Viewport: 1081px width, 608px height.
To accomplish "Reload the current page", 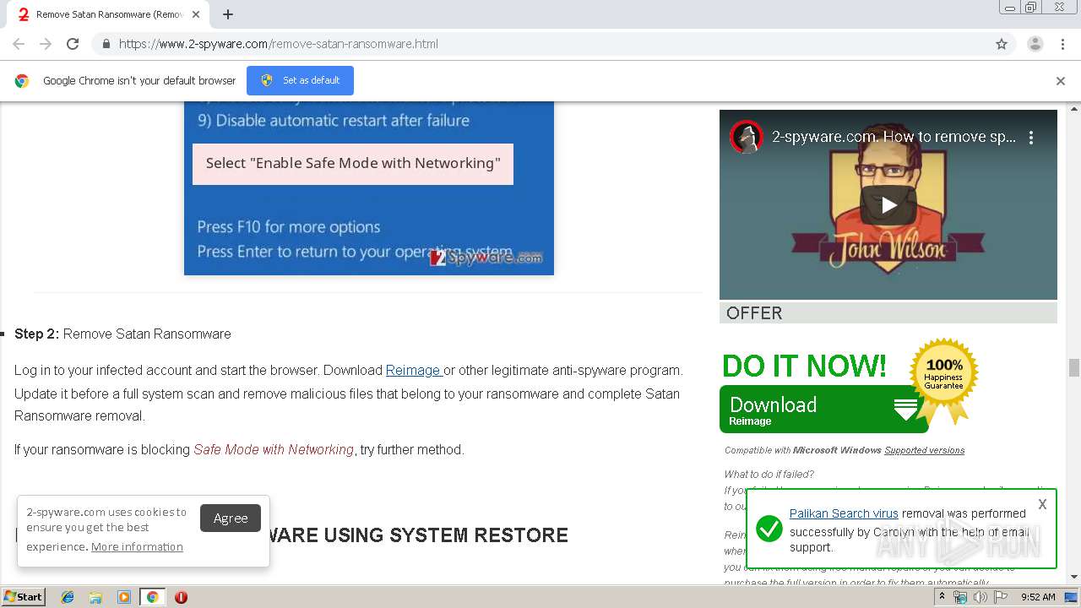I will [x=73, y=44].
